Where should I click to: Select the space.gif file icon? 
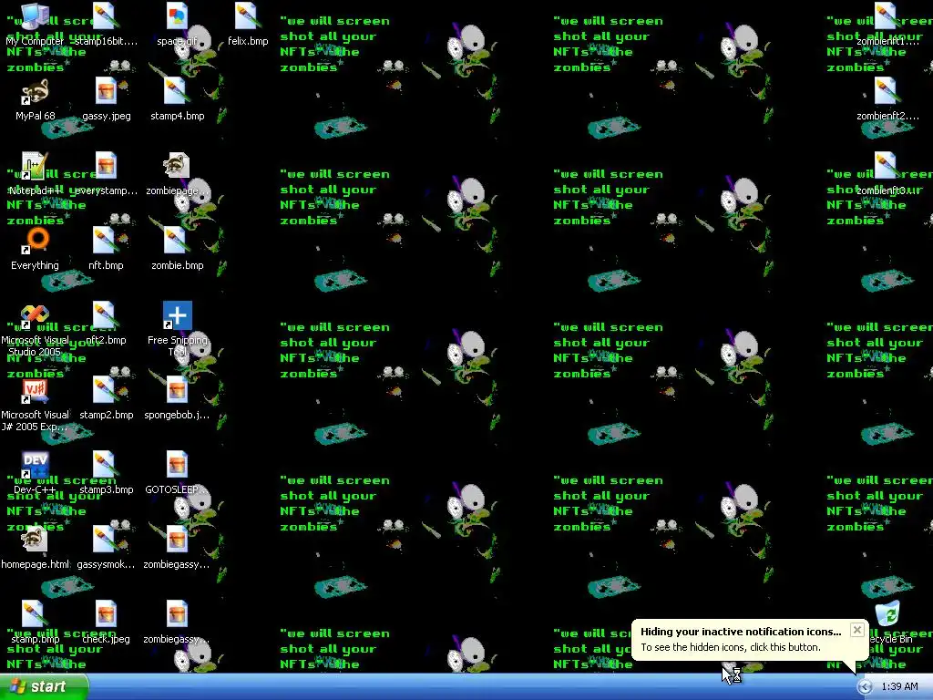pos(178,16)
